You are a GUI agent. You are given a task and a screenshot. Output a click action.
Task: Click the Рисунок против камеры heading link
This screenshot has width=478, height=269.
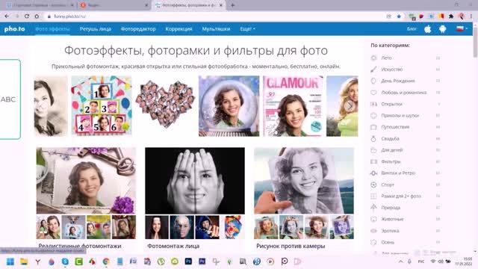[x=291, y=246]
